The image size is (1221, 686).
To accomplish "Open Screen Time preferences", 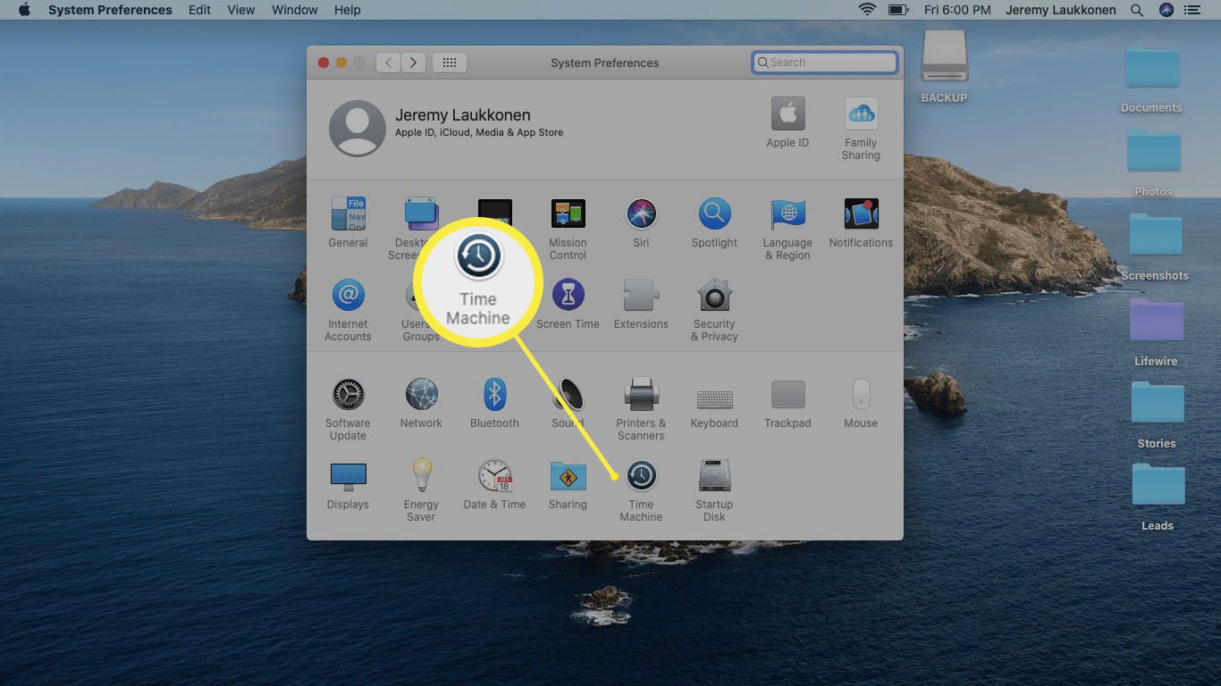I will (568, 294).
